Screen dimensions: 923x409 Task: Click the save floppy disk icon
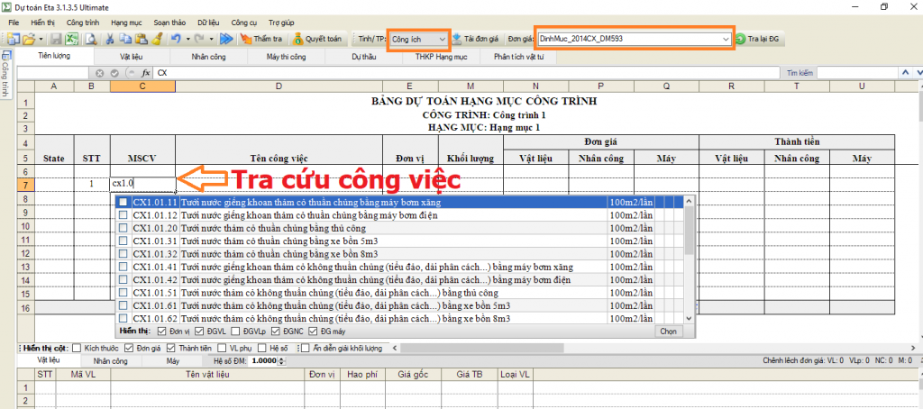tap(57, 39)
